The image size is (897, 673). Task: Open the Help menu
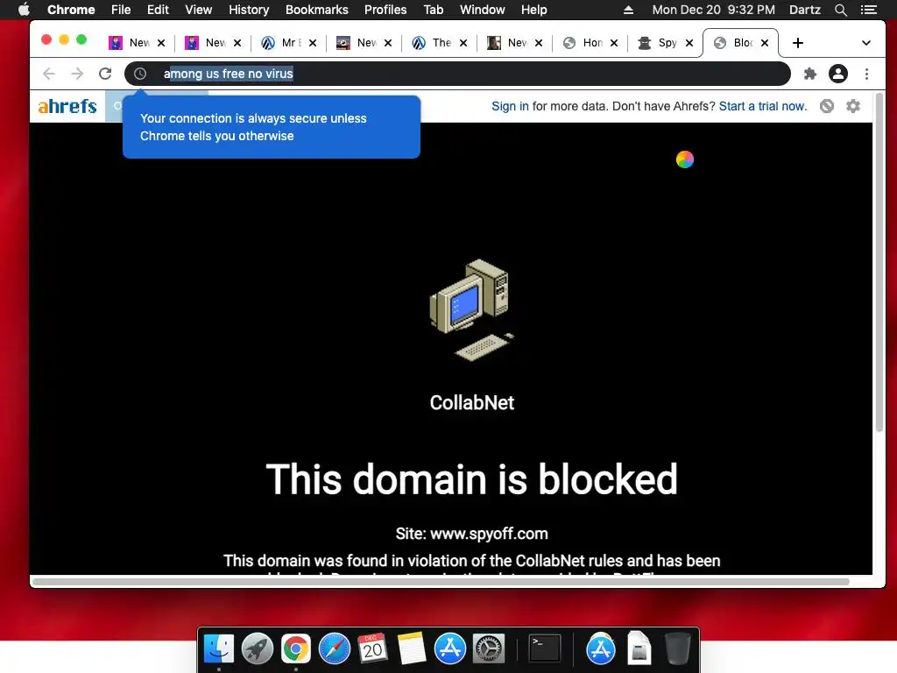coord(533,10)
